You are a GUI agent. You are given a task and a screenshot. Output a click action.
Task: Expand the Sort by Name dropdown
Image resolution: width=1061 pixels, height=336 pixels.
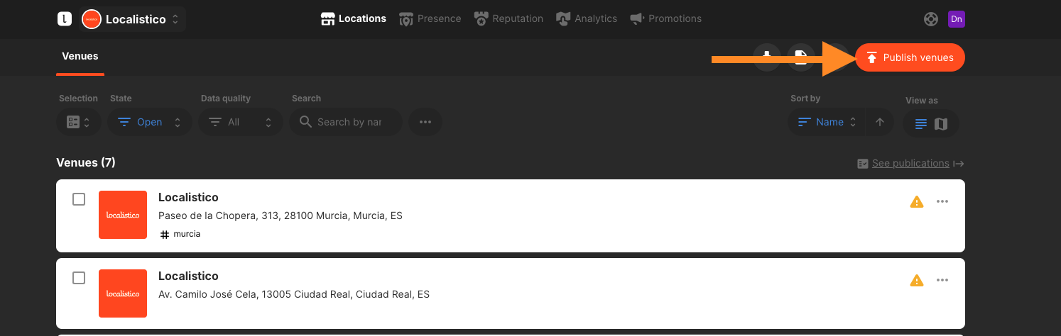coord(827,122)
